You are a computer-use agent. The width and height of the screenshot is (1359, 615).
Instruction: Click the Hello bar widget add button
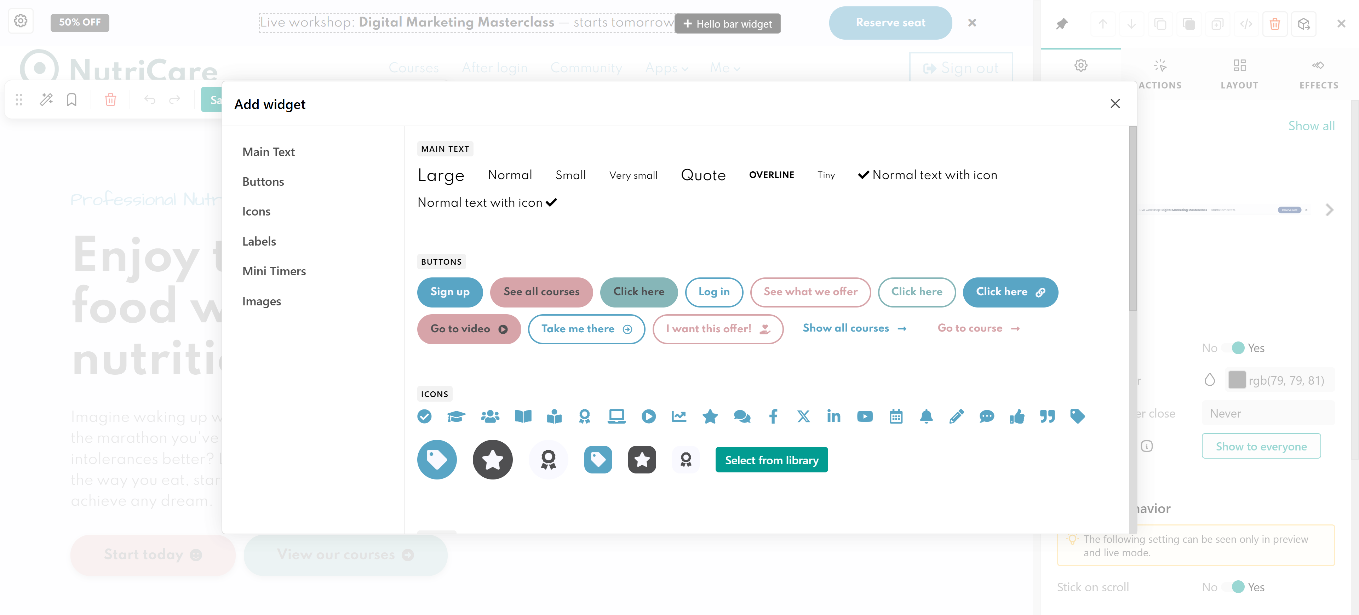coord(728,24)
